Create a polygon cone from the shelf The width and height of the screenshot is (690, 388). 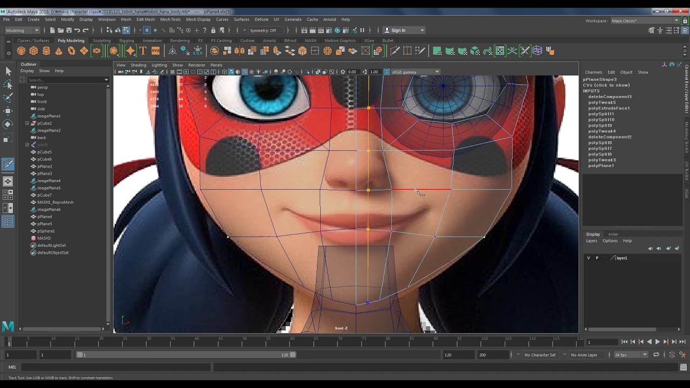click(59, 51)
